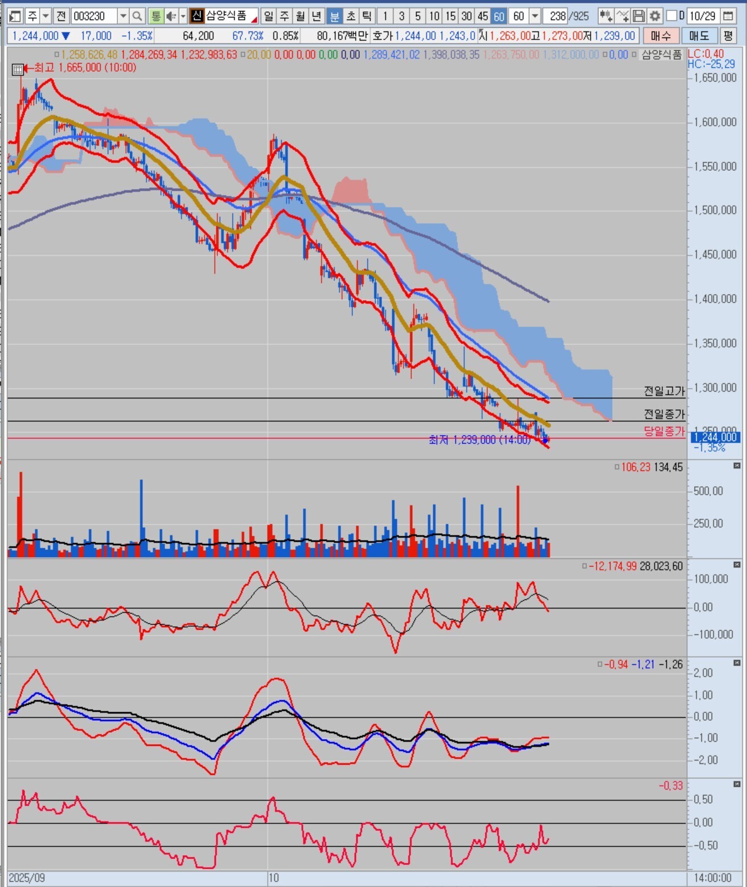Choose the 3-minute interval button

pos(401,16)
